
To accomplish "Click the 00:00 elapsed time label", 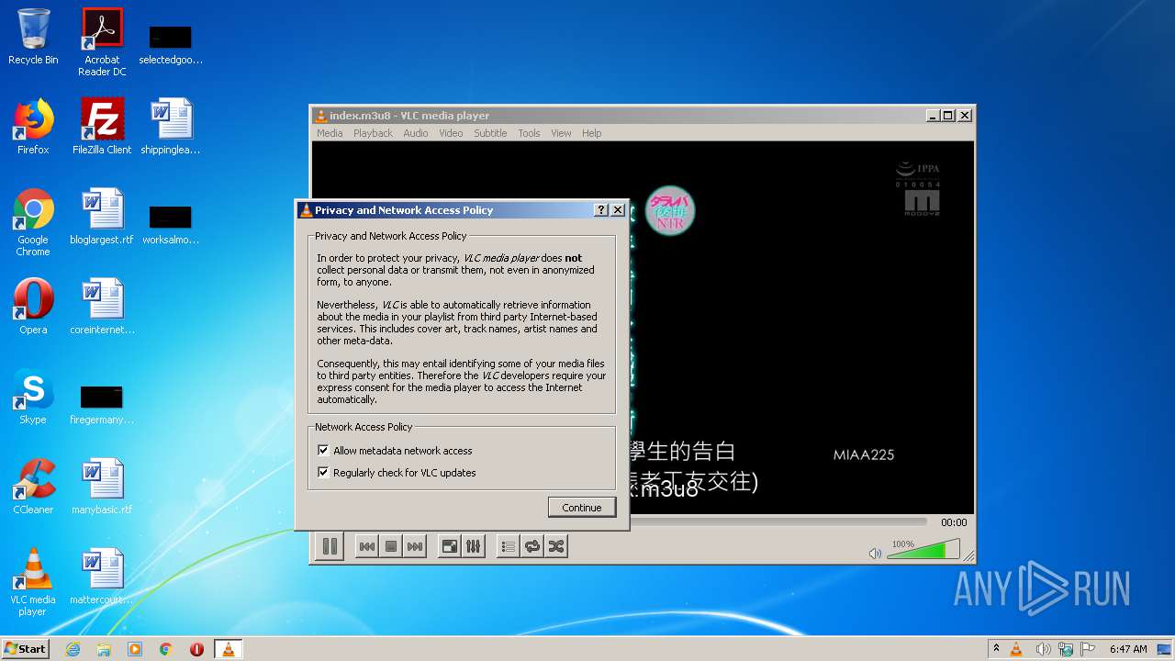I will (x=954, y=521).
